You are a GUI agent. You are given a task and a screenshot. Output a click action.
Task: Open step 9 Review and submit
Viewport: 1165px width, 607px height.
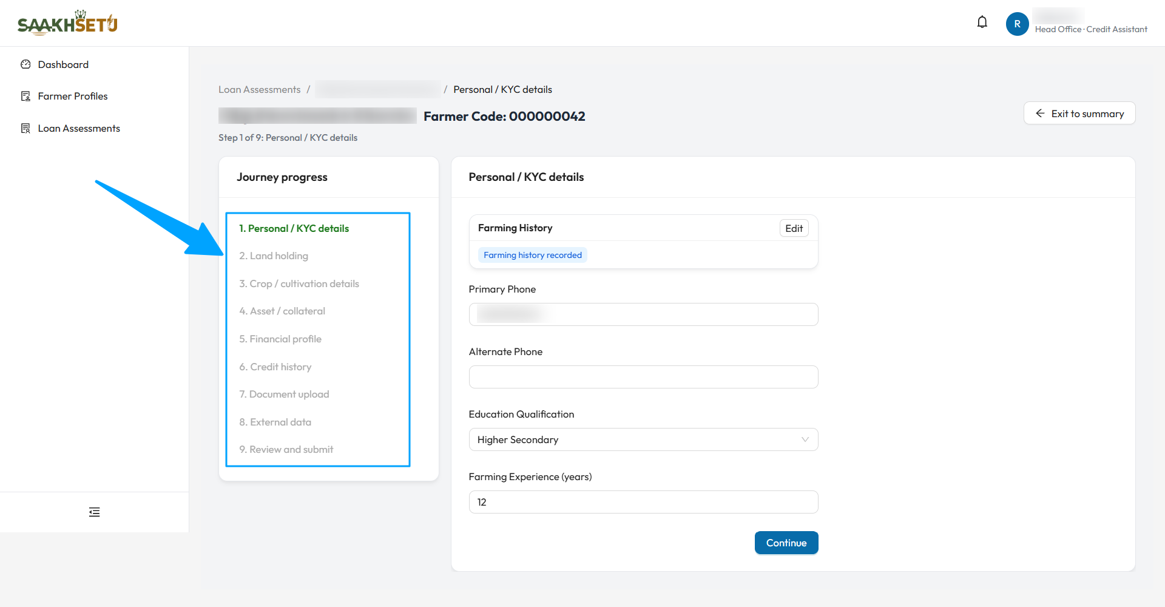click(286, 450)
